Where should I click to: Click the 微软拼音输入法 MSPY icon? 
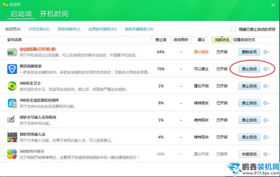[x=12, y=137]
